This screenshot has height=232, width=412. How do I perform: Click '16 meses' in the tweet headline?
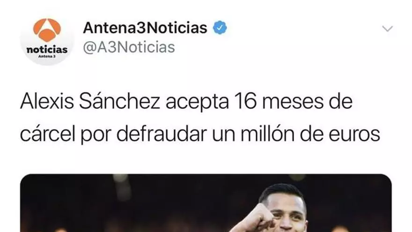click(x=279, y=102)
